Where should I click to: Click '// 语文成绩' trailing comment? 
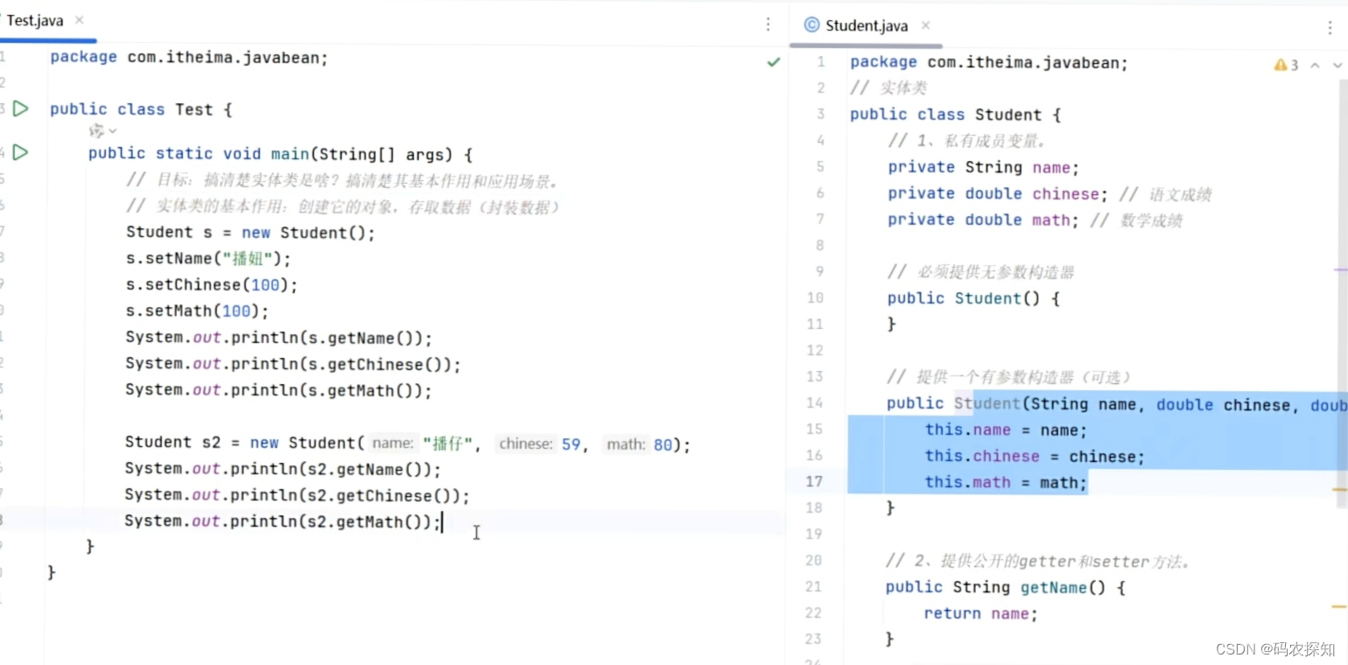1165,194
